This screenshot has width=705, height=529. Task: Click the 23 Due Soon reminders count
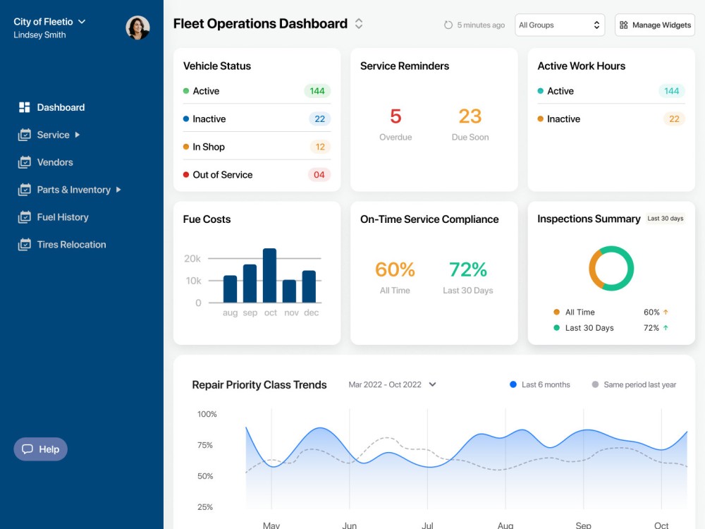tap(470, 116)
